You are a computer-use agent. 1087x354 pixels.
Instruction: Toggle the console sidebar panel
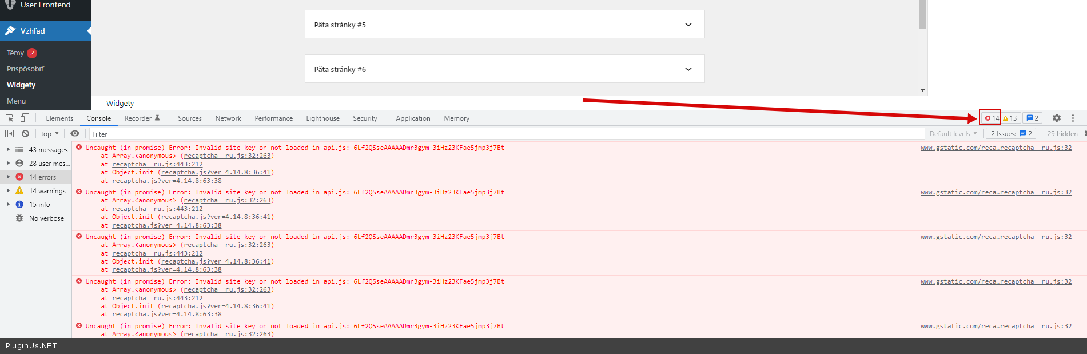pyautogui.click(x=10, y=133)
